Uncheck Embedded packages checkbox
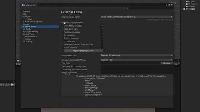This screenshot has width=200, height=112. tap(102, 26)
